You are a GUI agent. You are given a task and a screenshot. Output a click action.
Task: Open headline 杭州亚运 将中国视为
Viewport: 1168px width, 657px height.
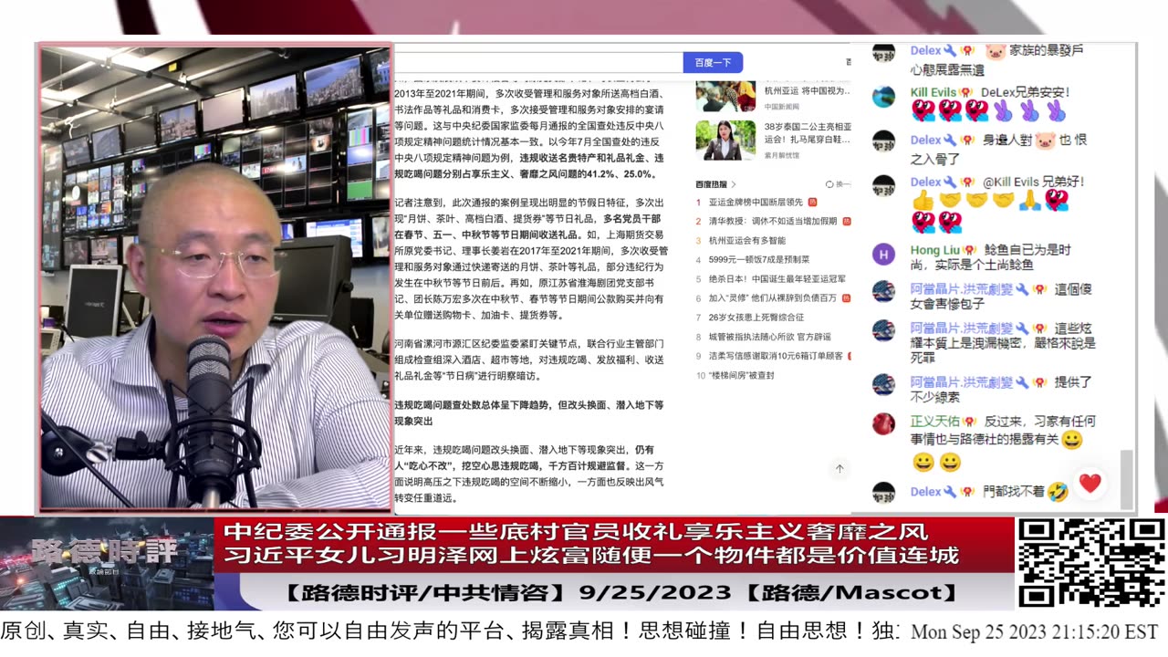808,92
